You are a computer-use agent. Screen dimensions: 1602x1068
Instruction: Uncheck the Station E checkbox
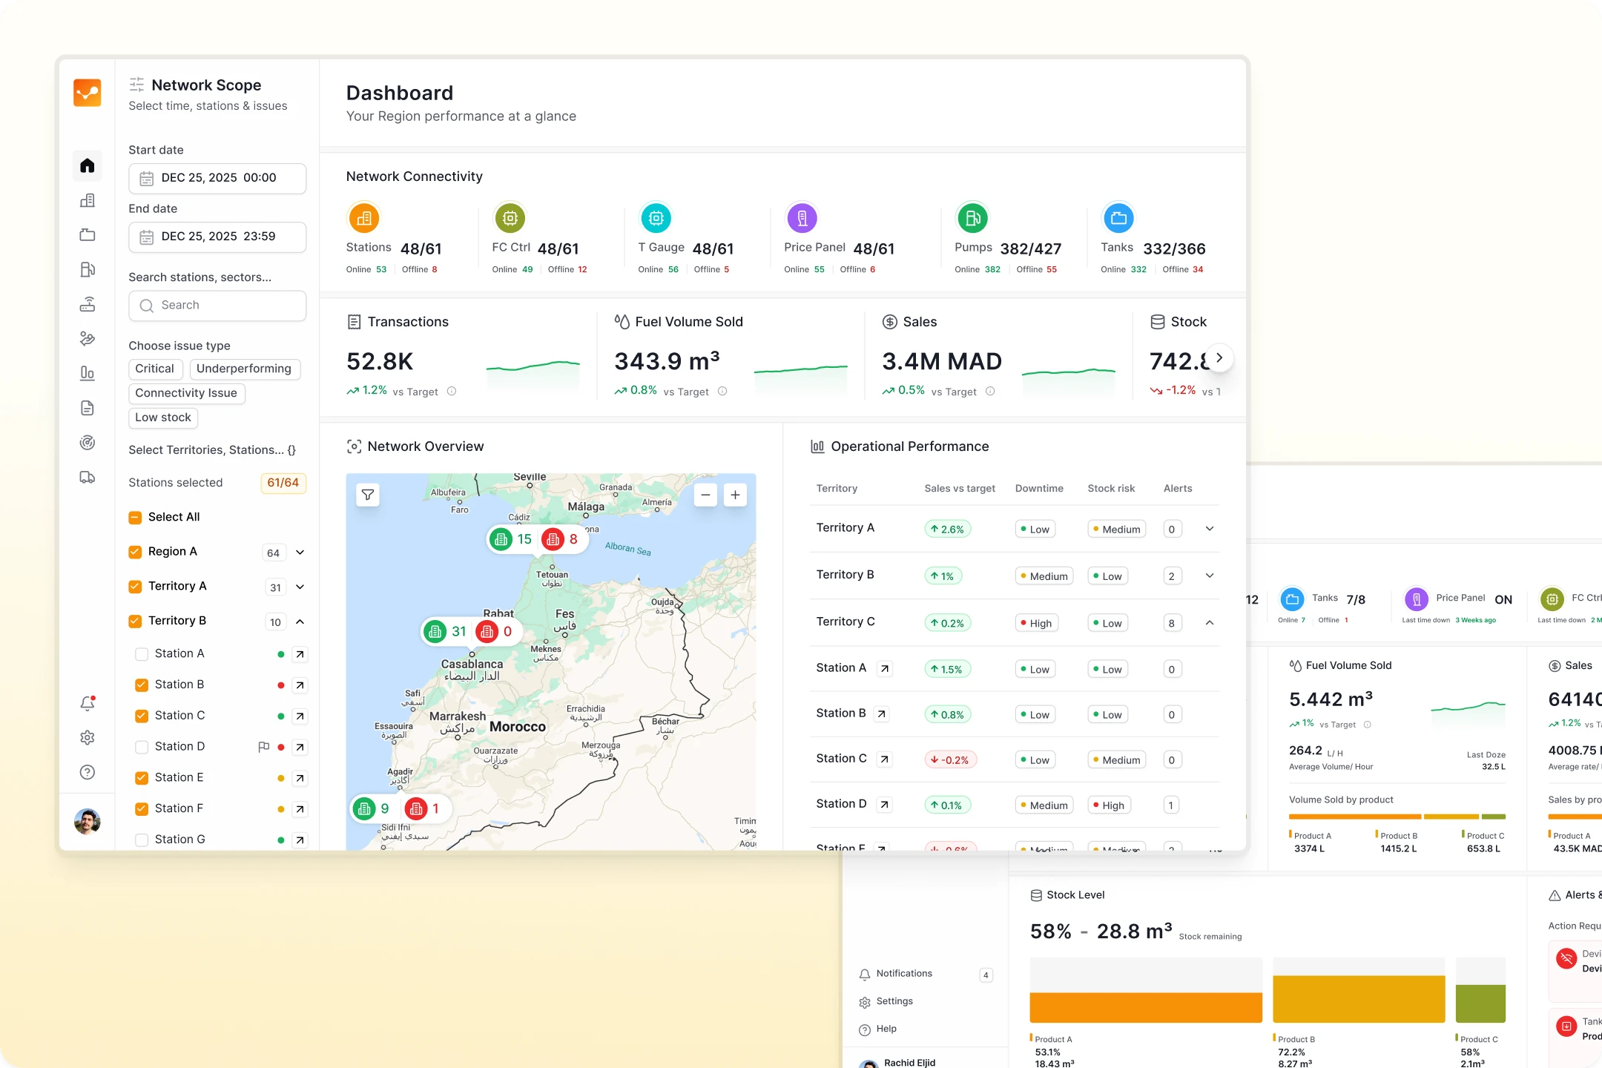142,778
